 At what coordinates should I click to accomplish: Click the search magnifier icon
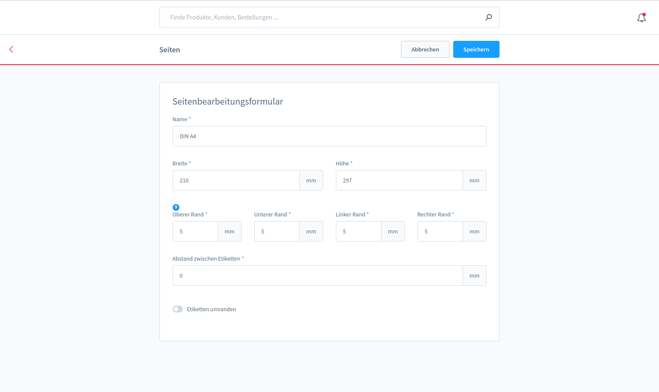489,17
